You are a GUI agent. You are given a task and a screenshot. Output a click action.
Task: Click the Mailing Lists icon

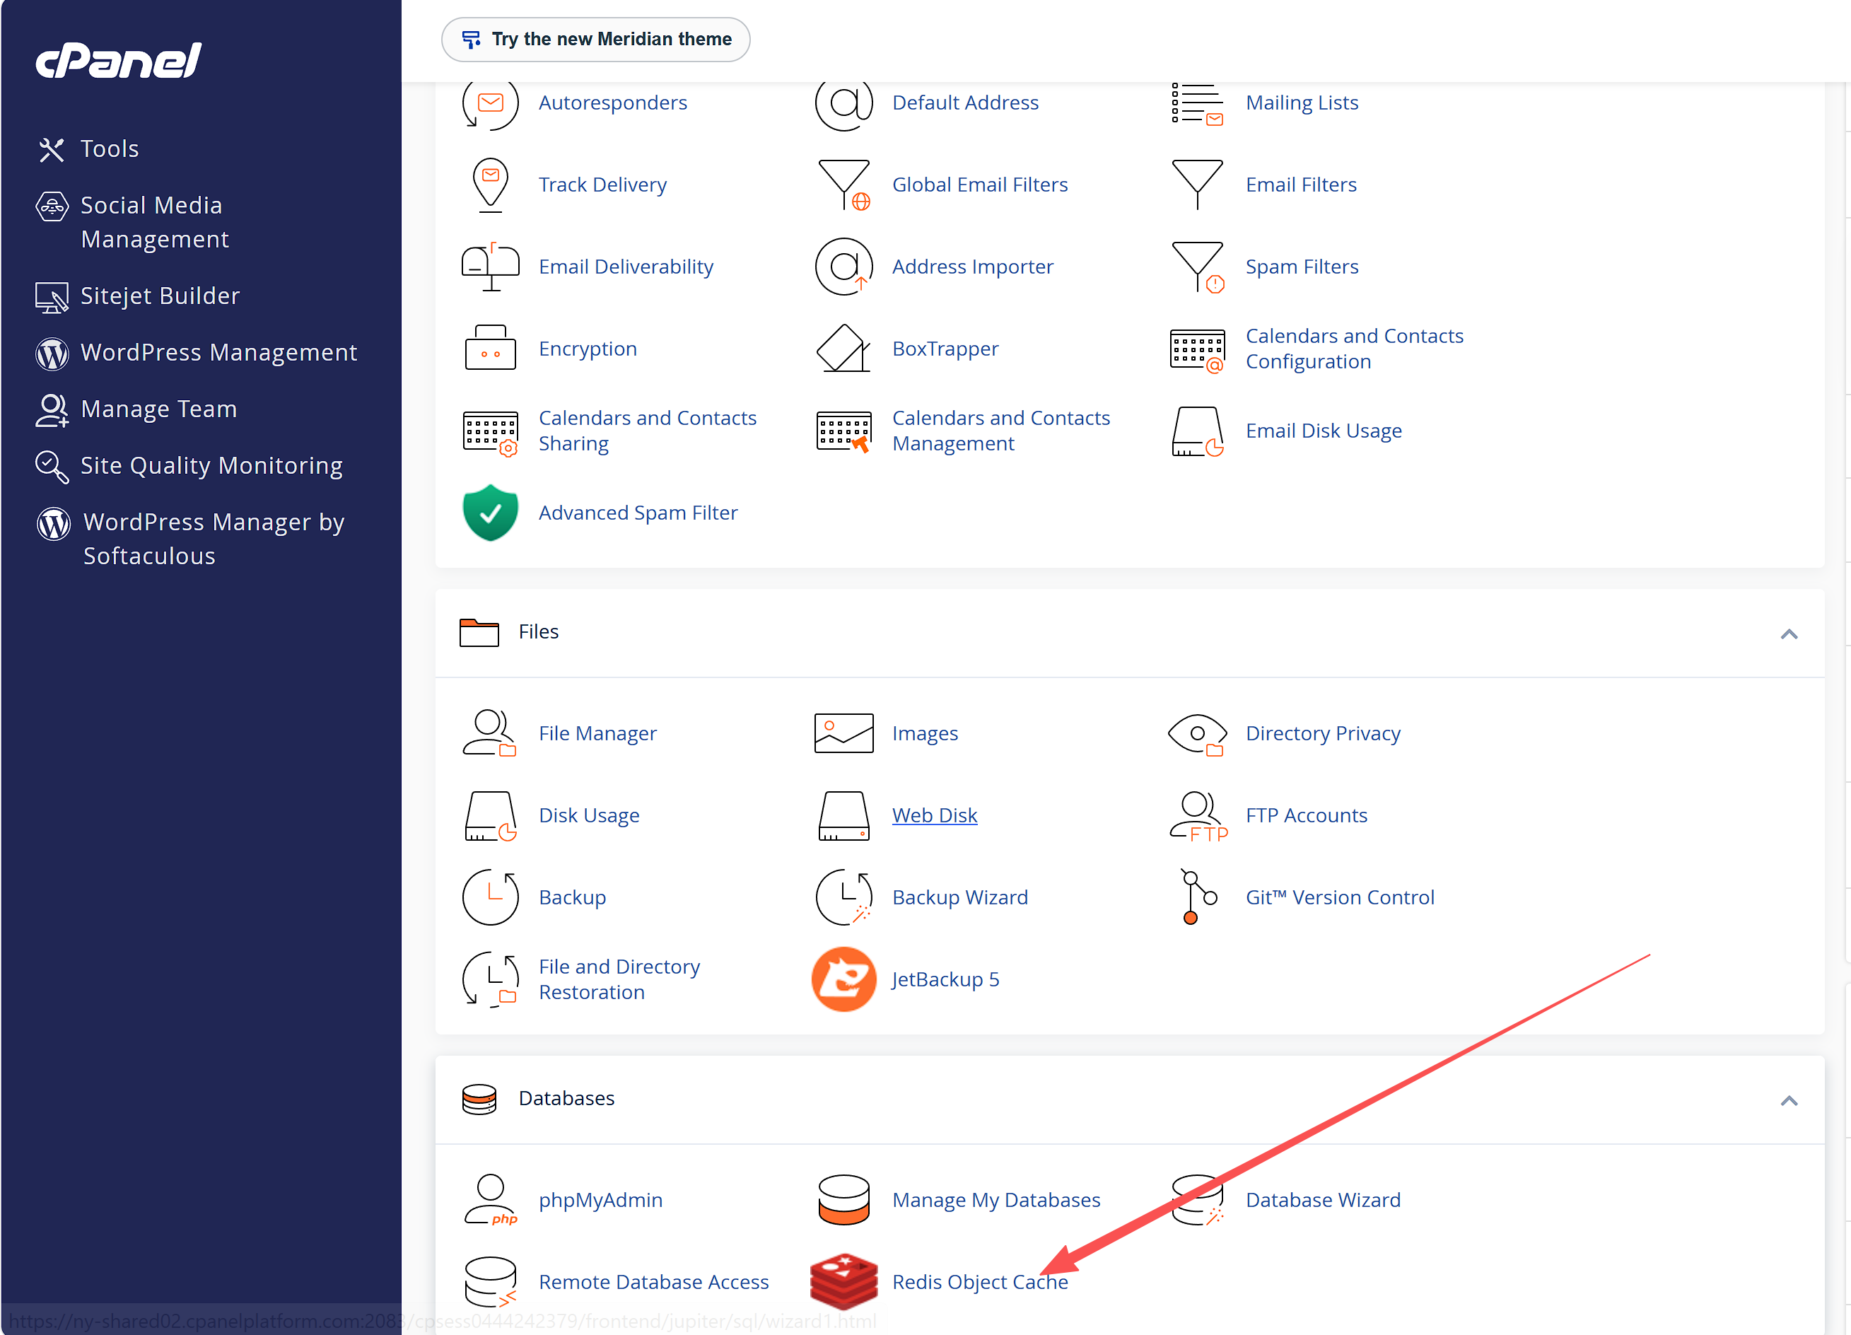(1197, 104)
